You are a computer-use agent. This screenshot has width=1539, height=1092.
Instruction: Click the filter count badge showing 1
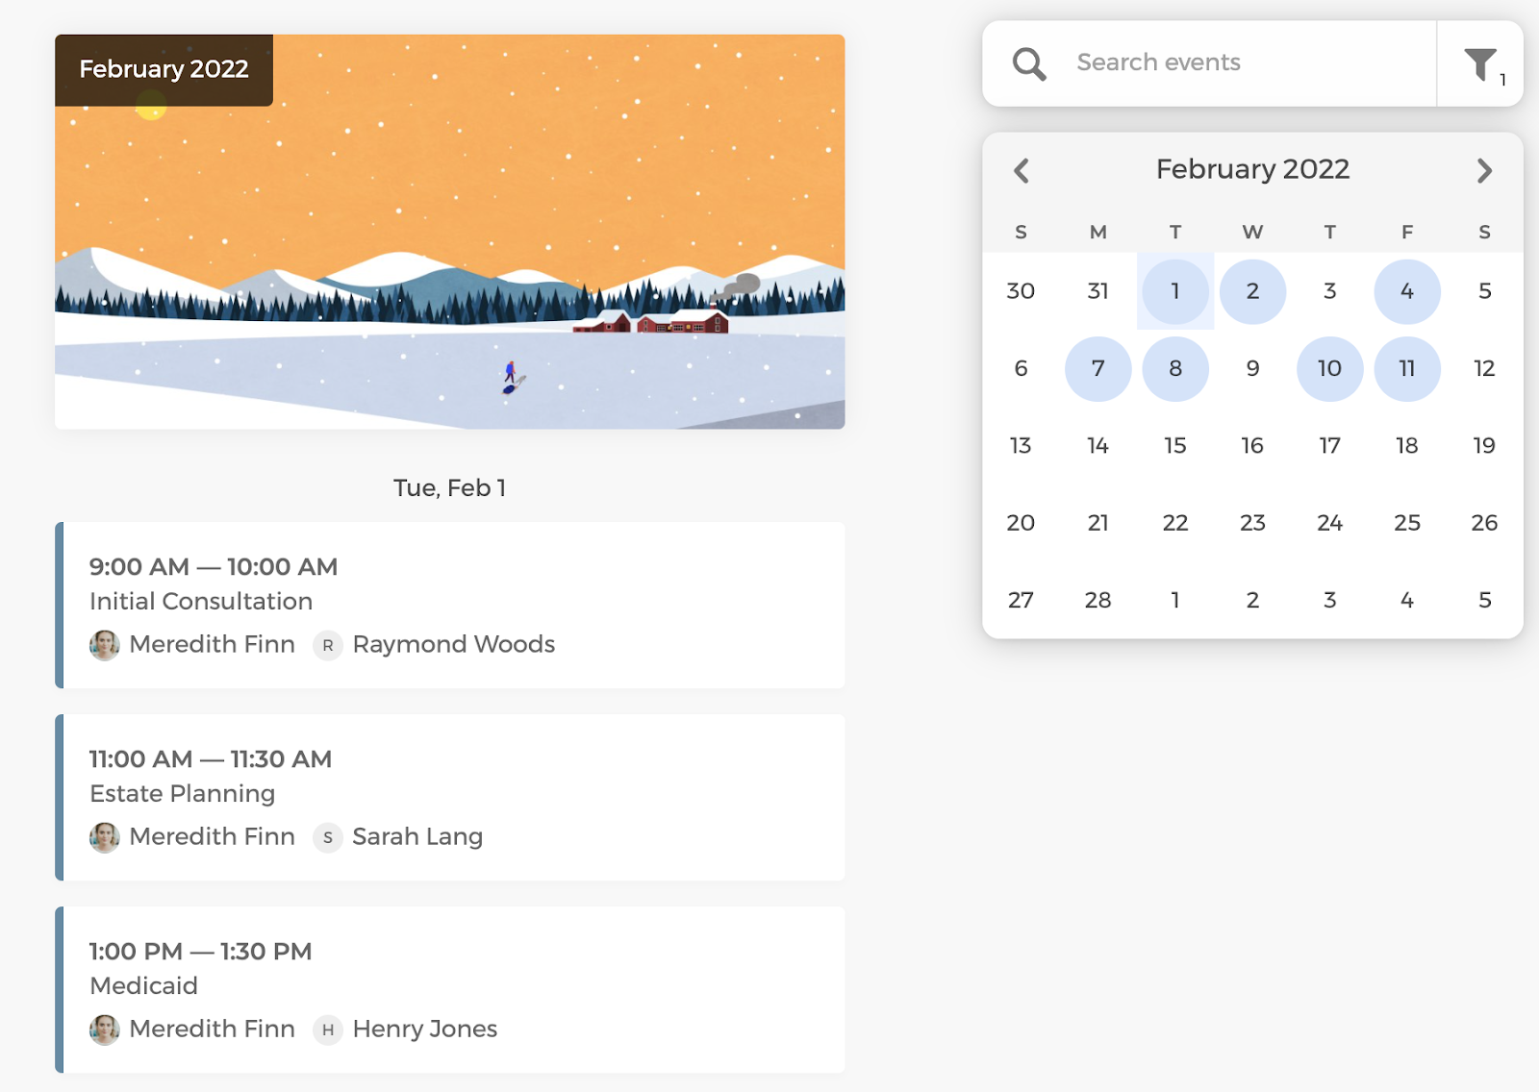tap(1501, 82)
